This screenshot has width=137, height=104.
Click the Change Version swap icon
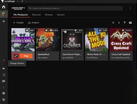(16, 56)
